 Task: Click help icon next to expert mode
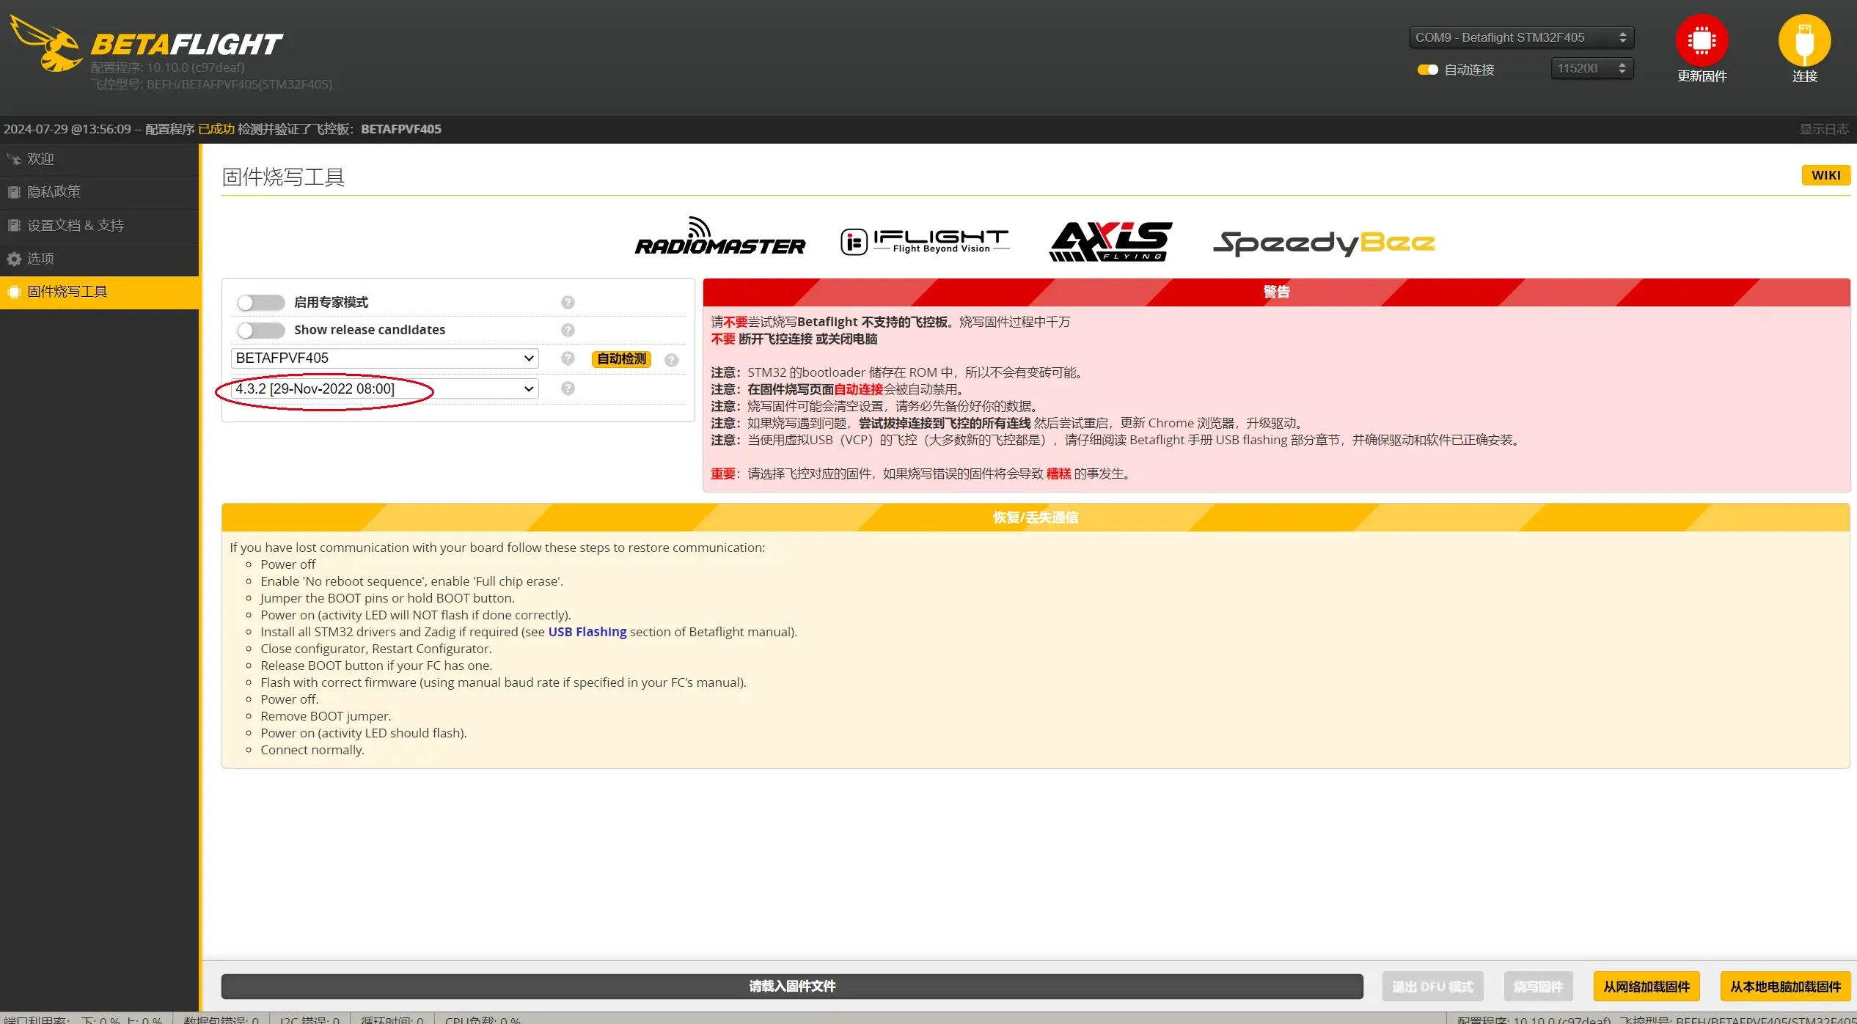coord(568,302)
